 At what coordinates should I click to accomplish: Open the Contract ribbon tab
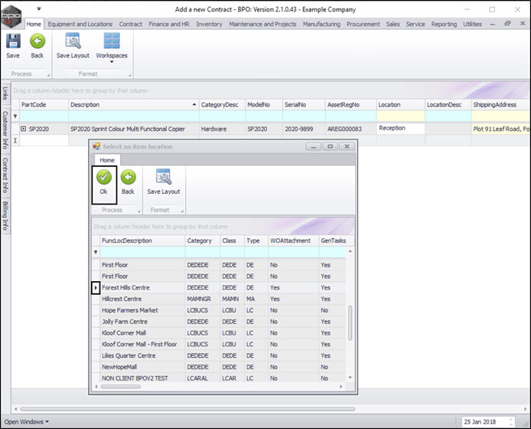tap(130, 24)
